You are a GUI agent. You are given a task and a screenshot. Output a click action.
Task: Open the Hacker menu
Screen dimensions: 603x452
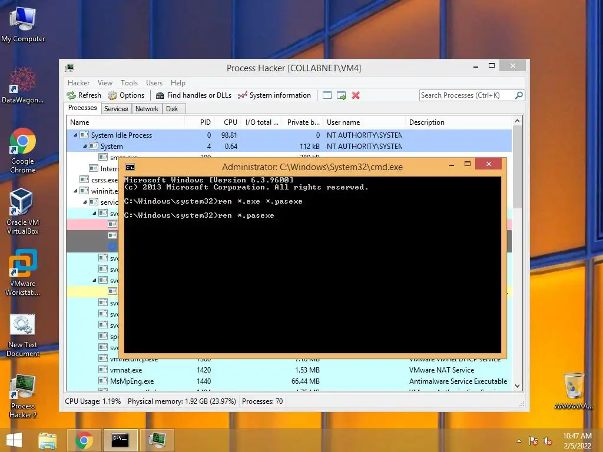tap(78, 83)
